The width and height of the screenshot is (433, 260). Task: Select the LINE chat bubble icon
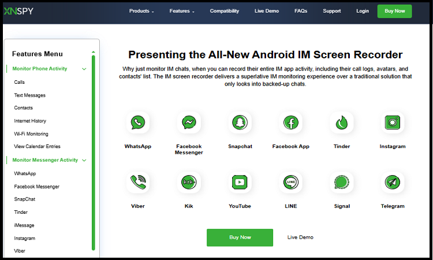(291, 182)
